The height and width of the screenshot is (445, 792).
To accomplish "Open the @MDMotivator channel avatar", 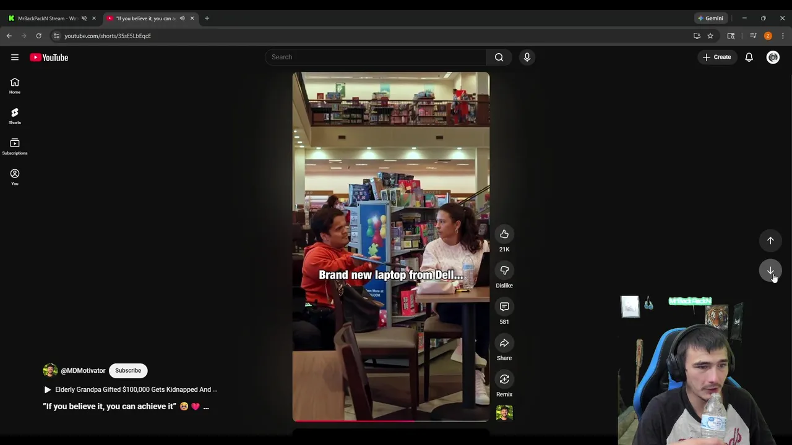I will pyautogui.click(x=49, y=370).
